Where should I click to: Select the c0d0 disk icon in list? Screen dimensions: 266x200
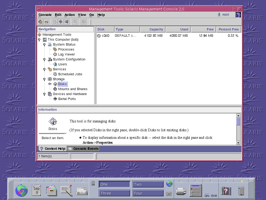99,36
